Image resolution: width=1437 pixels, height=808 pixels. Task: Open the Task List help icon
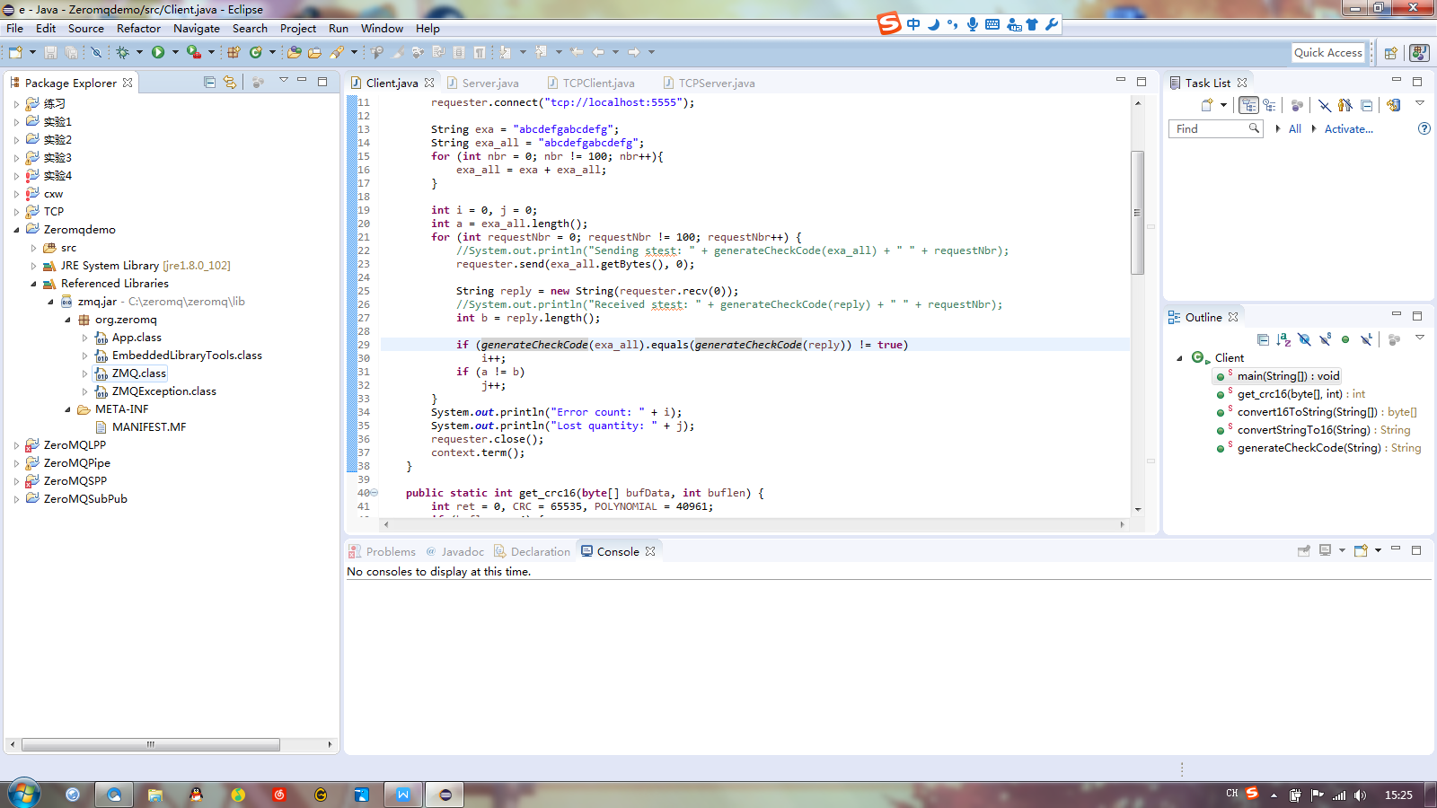coord(1424,128)
